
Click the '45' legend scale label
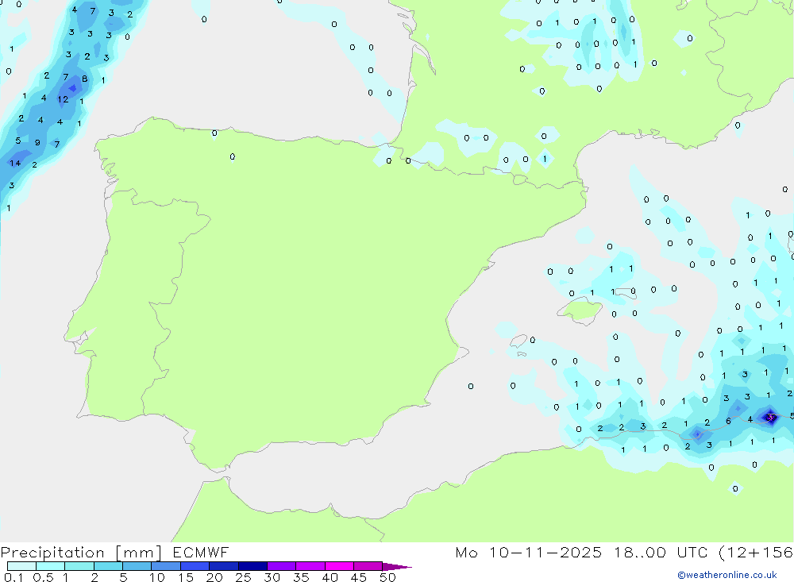click(359, 577)
